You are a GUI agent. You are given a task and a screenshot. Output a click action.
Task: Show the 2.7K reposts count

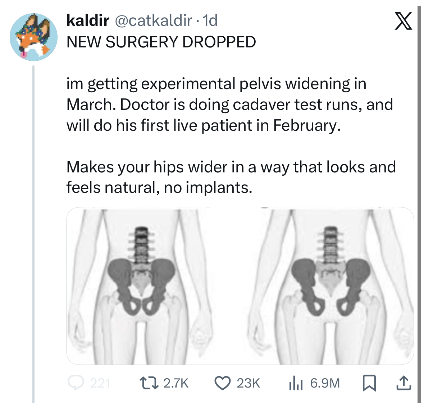click(x=176, y=383)
